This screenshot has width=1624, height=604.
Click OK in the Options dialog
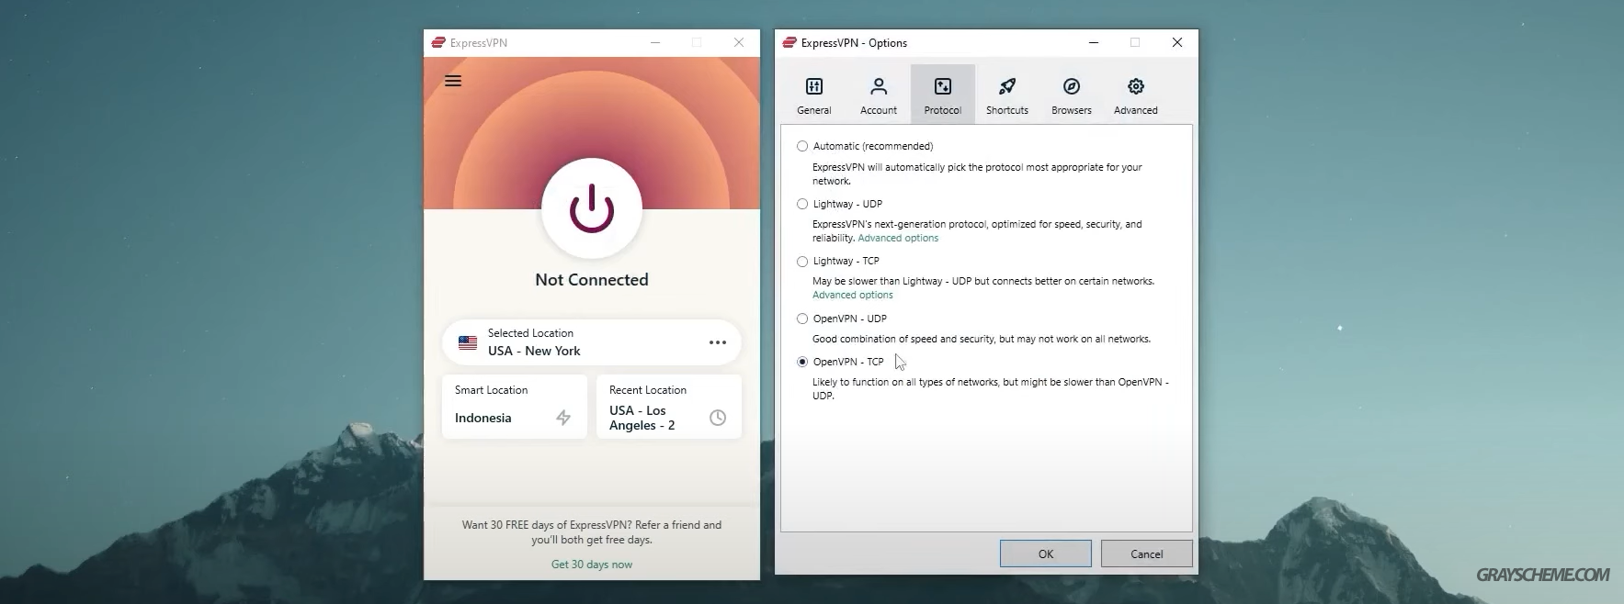1046,554
